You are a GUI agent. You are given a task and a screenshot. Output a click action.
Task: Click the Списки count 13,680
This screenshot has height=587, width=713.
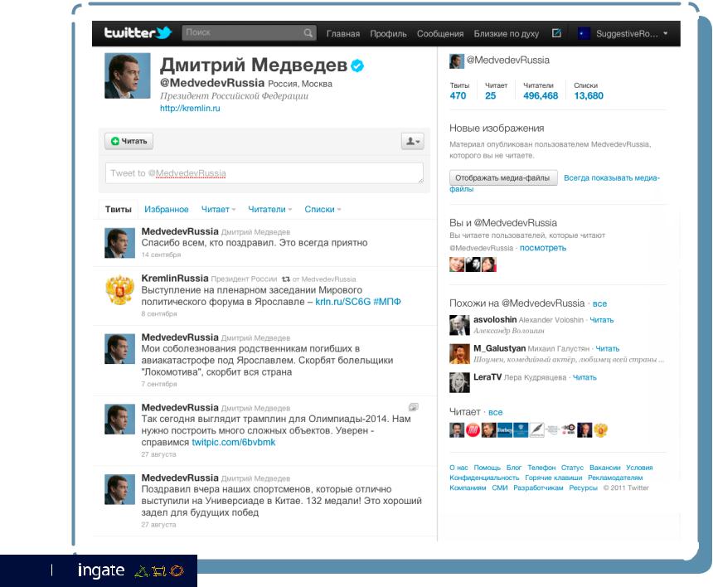coord(589,95)
